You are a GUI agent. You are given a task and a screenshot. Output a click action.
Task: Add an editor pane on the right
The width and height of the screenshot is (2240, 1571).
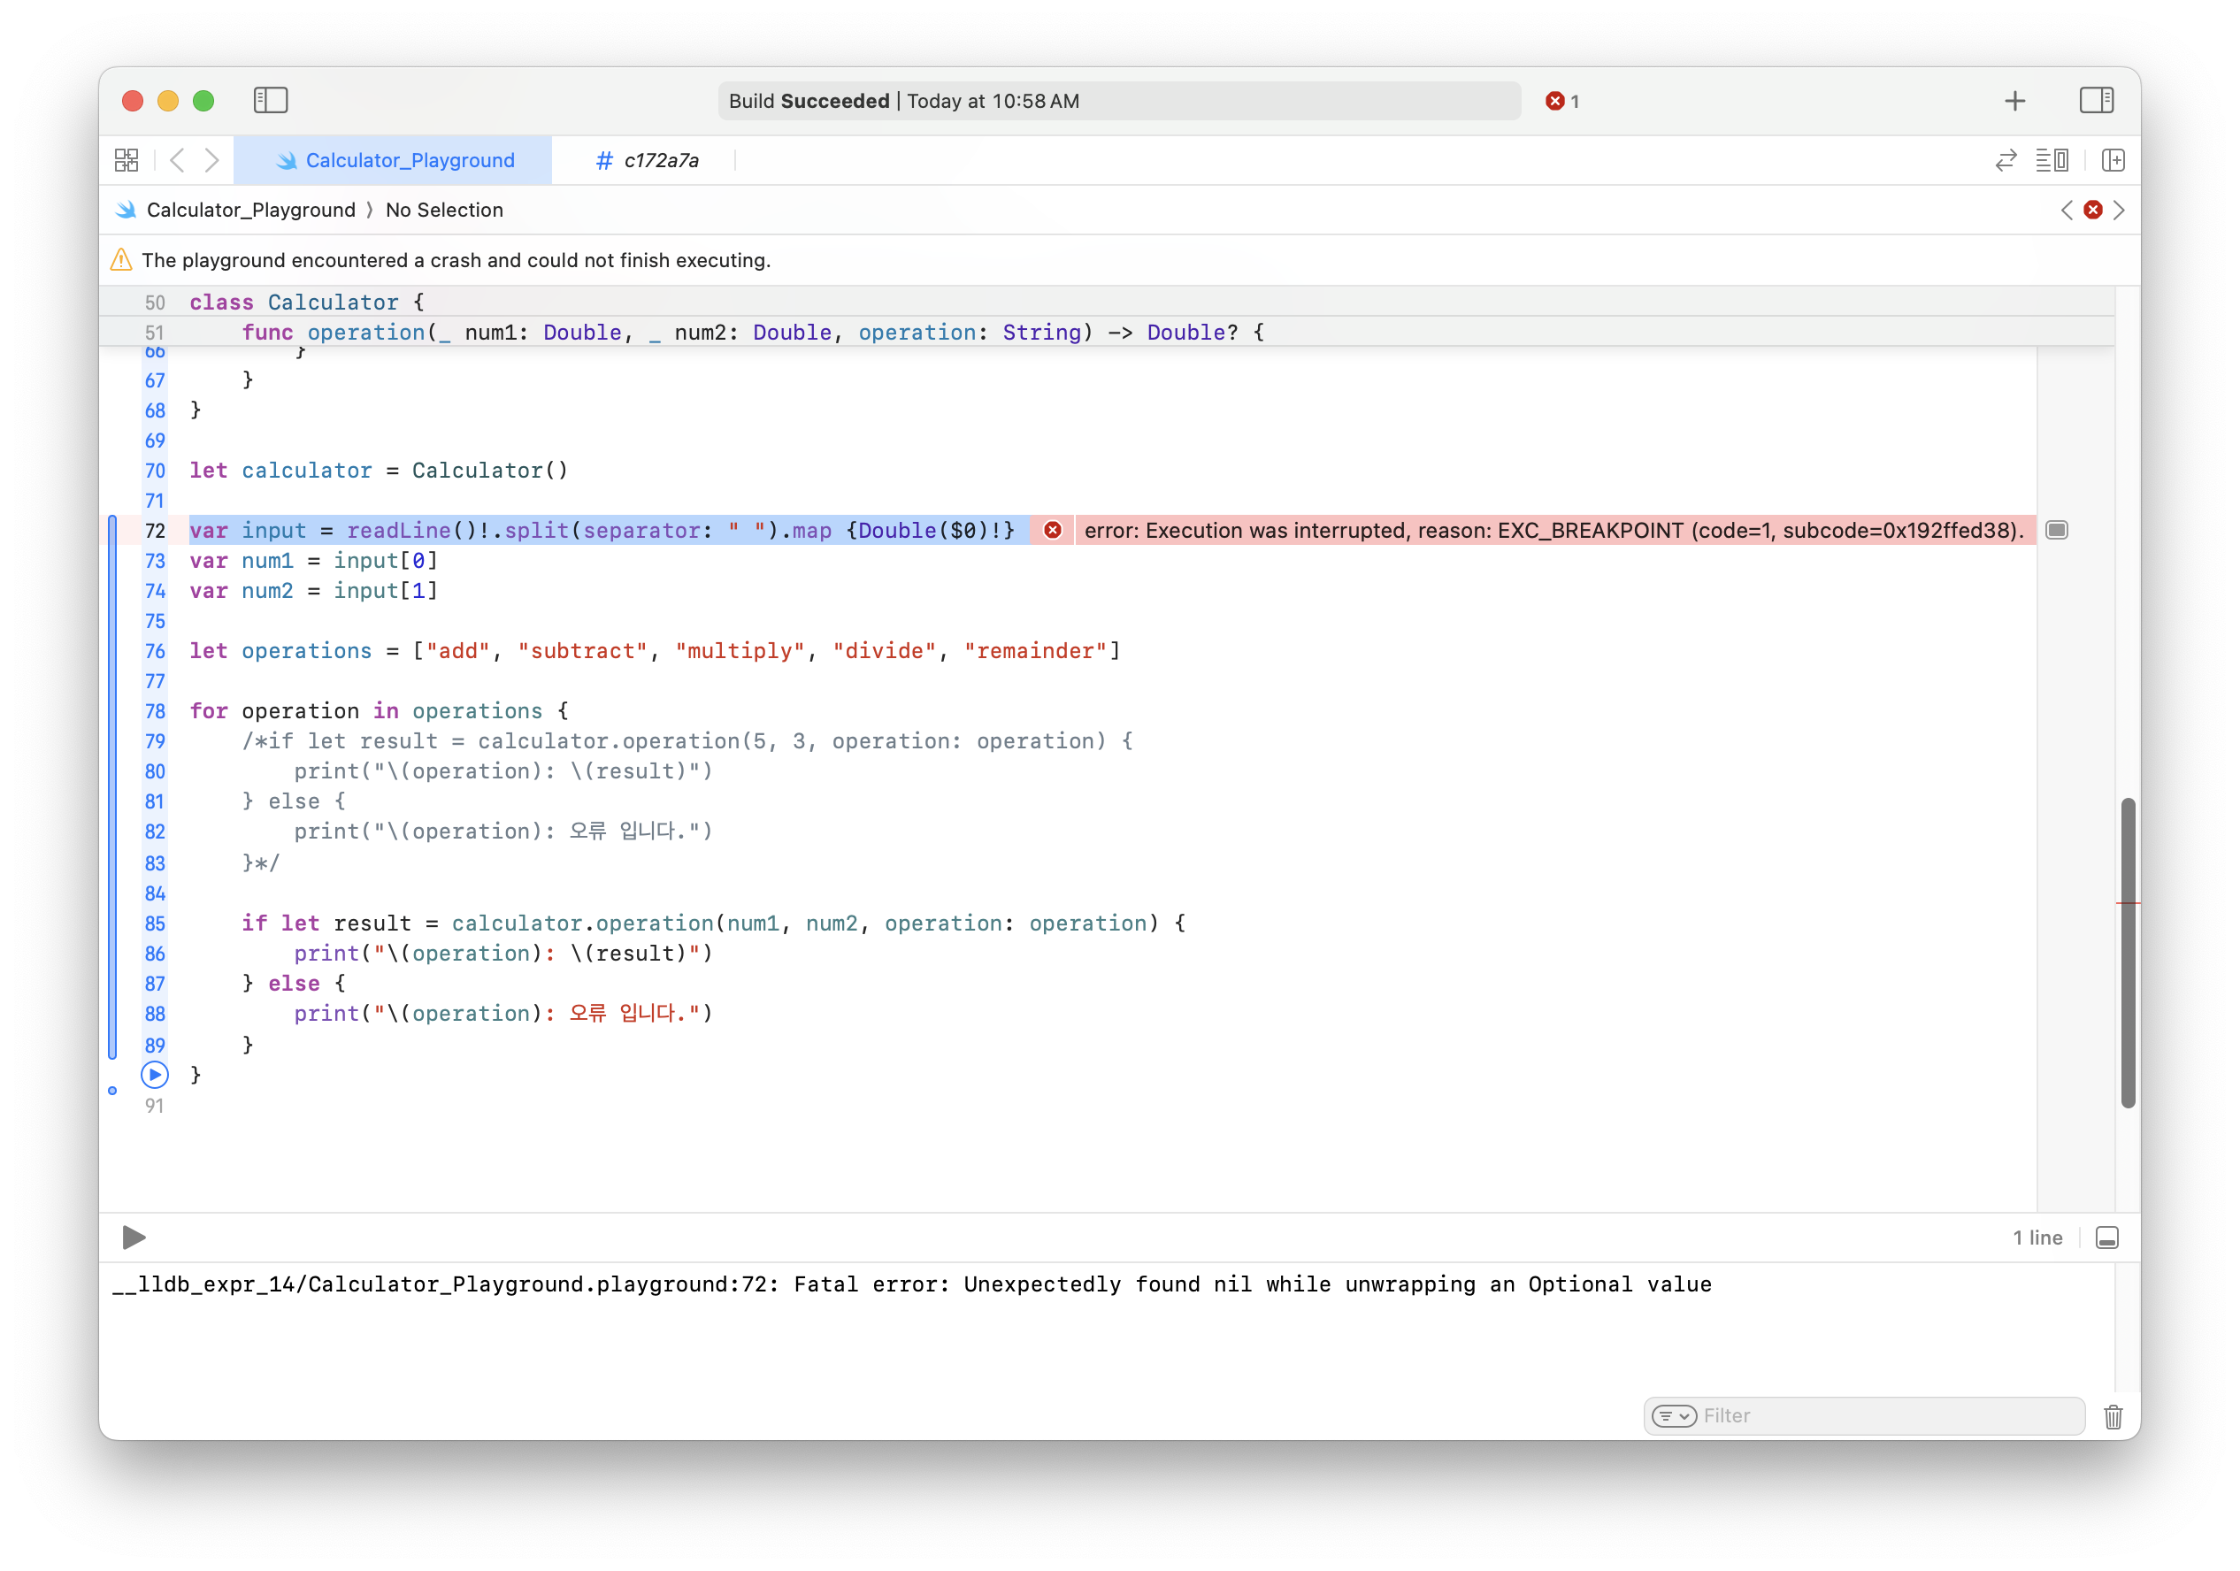click(x=2113, y=160)
